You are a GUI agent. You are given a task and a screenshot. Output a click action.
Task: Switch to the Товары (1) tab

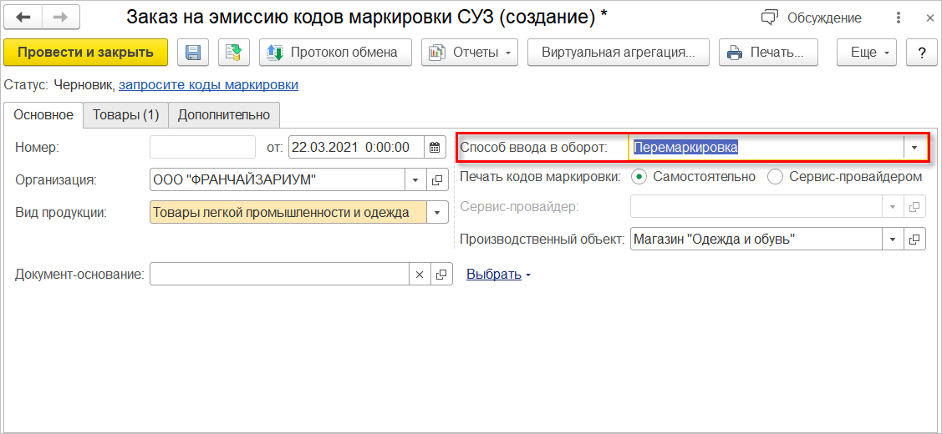pos(125,115)
